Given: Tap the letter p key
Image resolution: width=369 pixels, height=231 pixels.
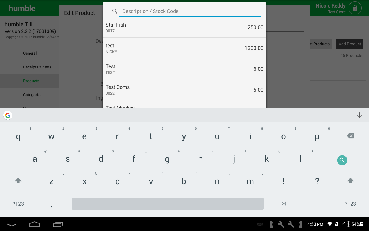Looking at the screenshot, I should coord(317,137).
